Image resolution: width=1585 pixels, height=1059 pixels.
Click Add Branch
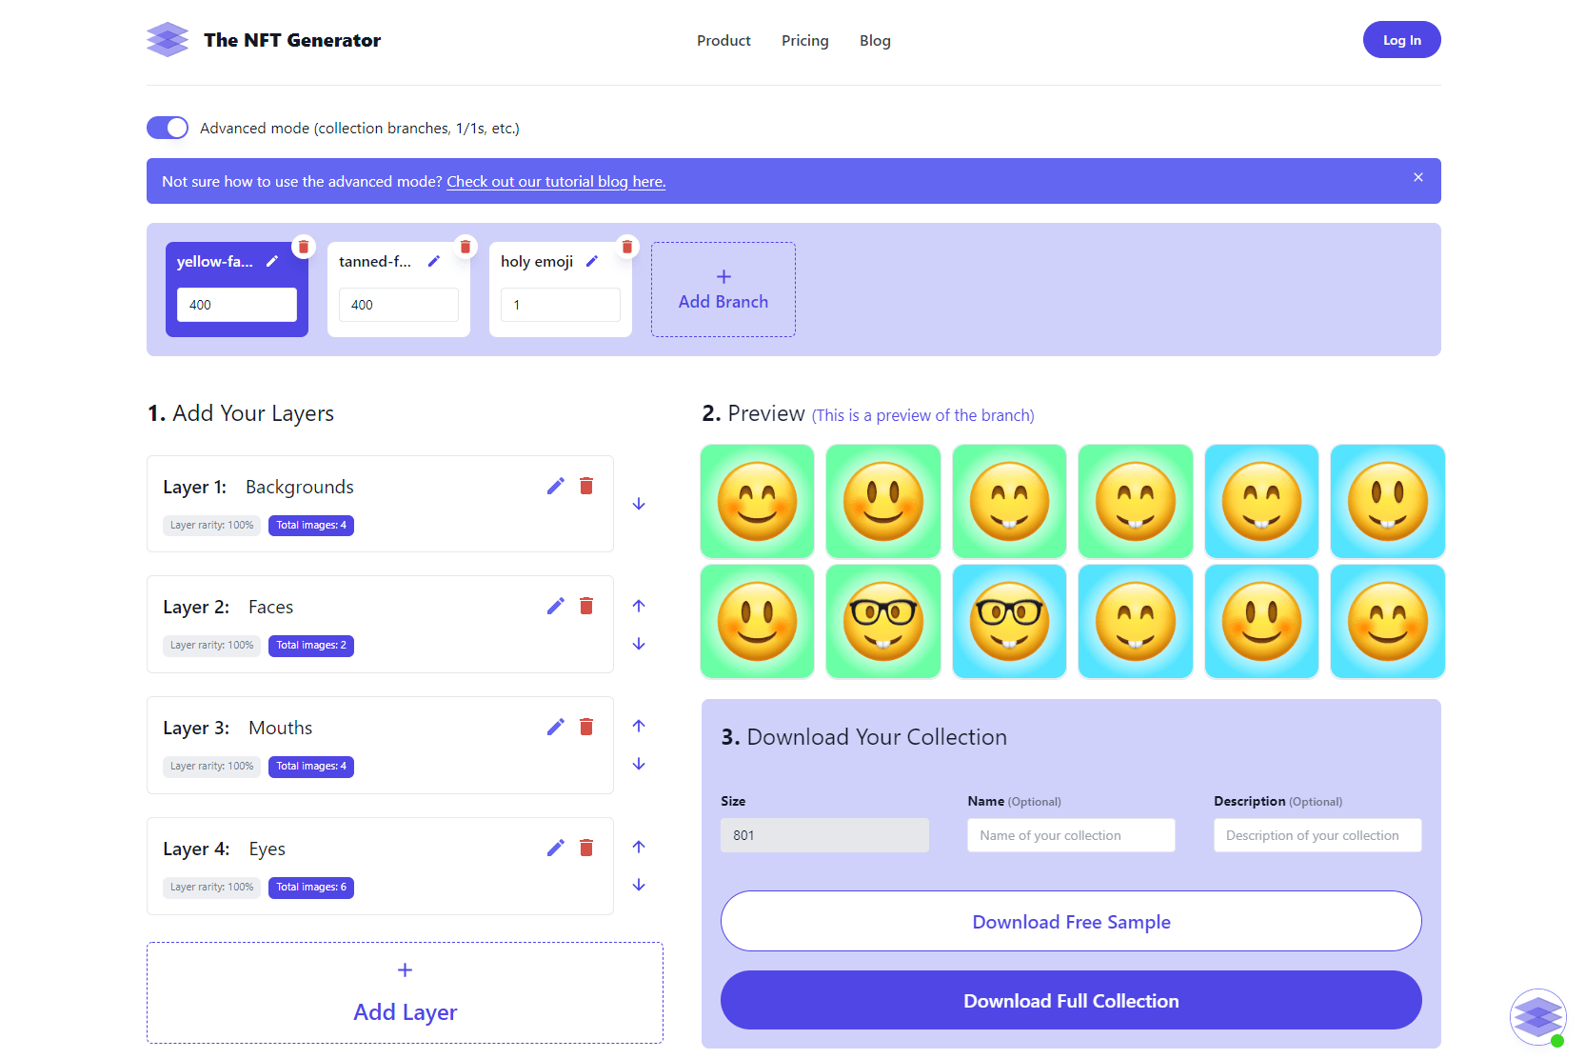pos(723,290)
